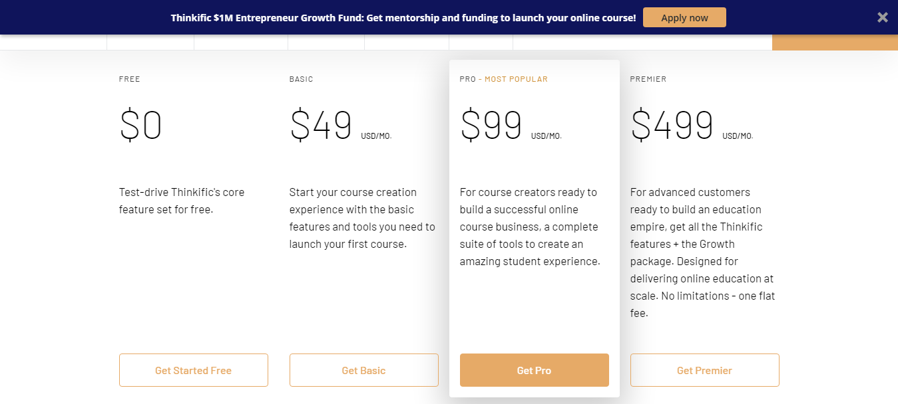
Task: Click the PREMIER plan heading
Action: point(648,79)
